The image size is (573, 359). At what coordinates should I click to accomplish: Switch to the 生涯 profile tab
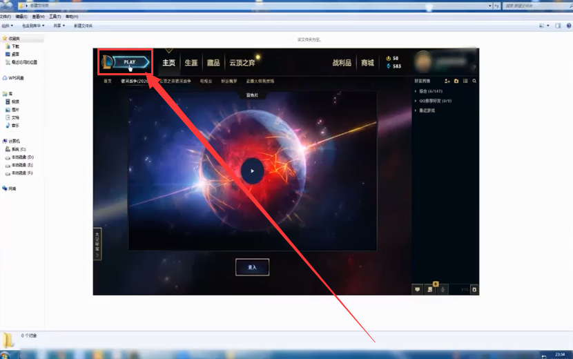tap(191, 63)
